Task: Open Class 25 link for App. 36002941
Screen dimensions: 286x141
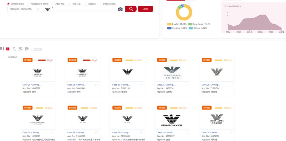Action: click(77, 85)
